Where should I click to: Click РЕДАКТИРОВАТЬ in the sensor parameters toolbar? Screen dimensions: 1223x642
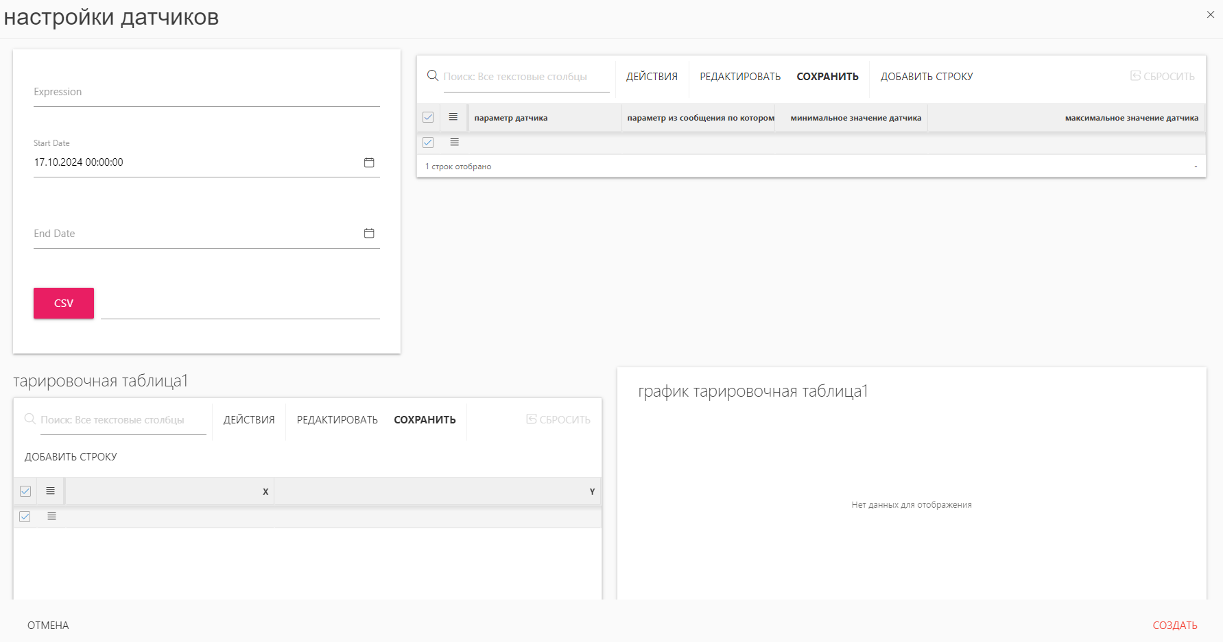(740, 77)
